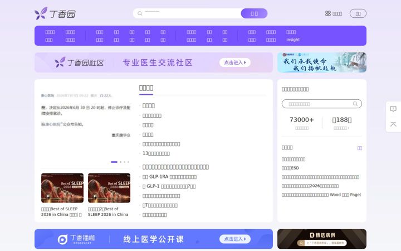Open the 我们承载使命 banner image

322,62
